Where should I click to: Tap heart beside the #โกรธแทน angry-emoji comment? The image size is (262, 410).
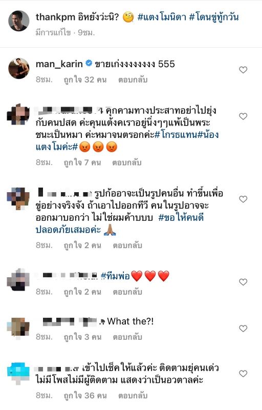(x=243, y=116)
